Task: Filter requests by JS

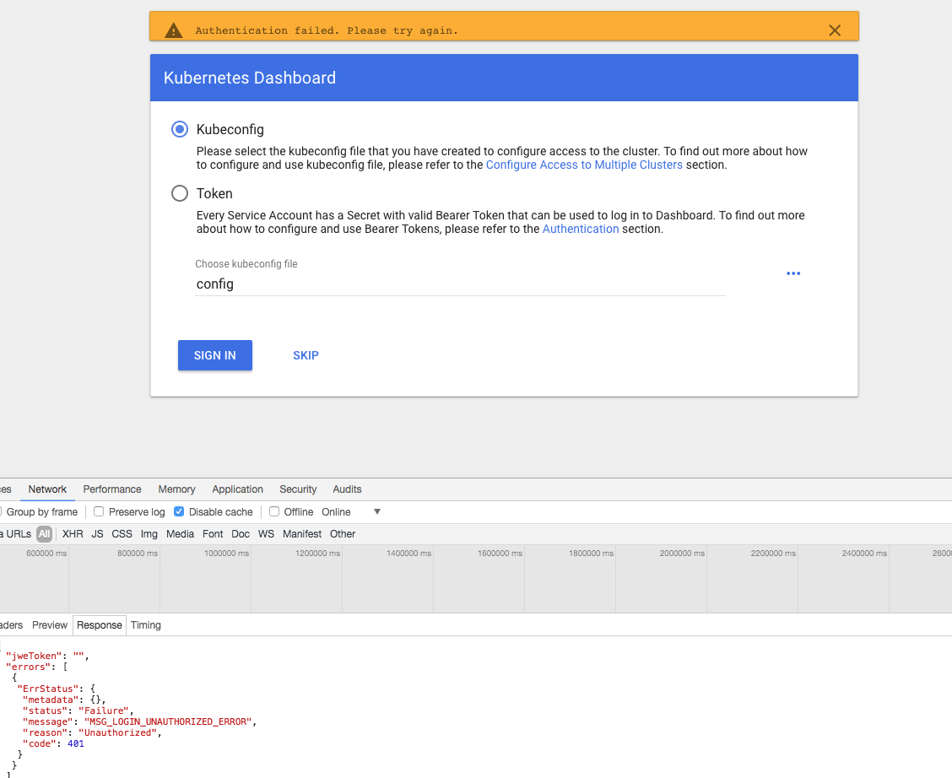Action: [97, 534]
